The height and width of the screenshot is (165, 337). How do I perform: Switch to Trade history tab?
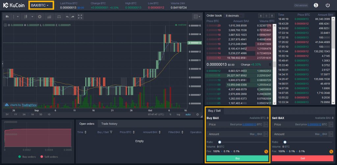click(x=109, y=124)
